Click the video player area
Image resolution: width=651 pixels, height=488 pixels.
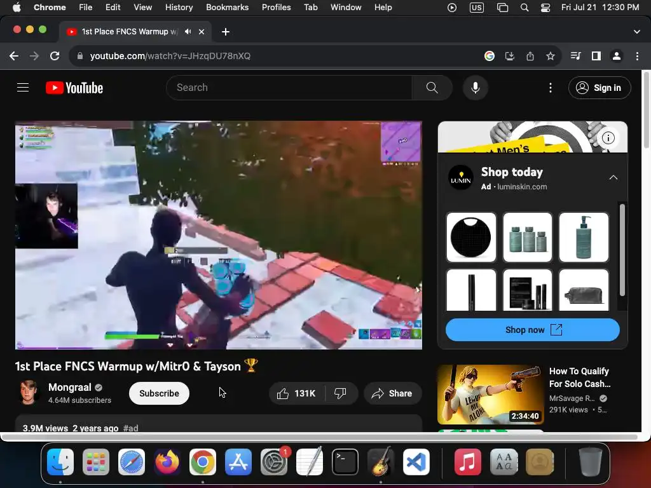click(219, 235)
